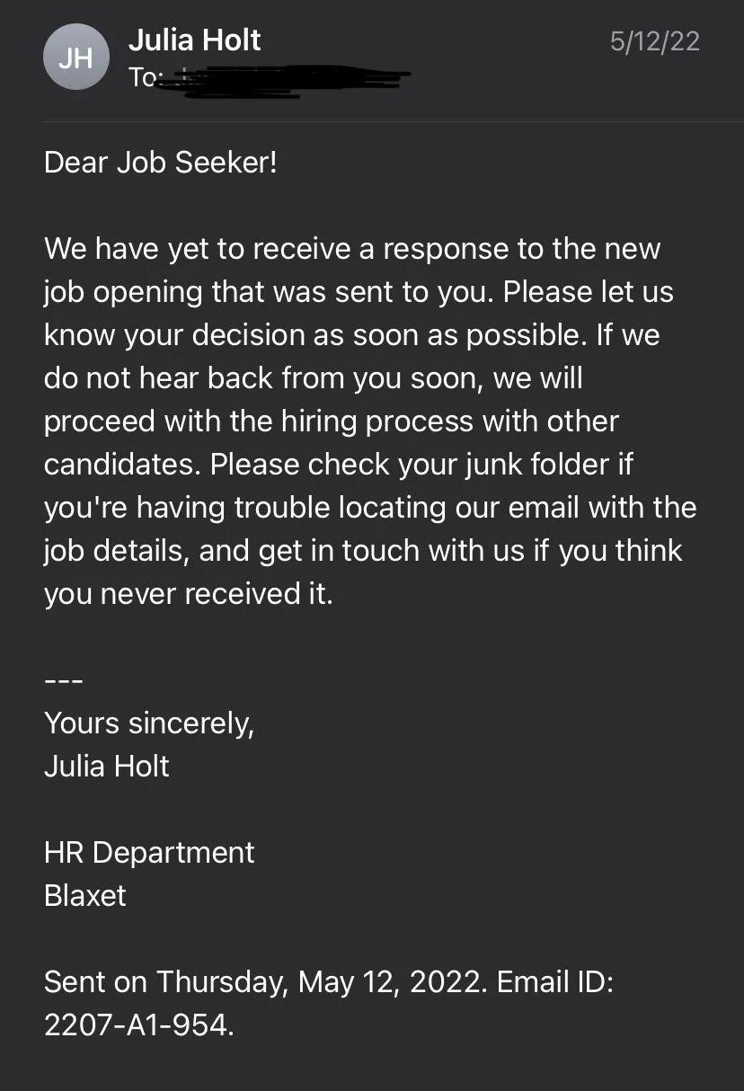Tap the HR Department signature line
The image size is (744, 1091).
point(149,853)
